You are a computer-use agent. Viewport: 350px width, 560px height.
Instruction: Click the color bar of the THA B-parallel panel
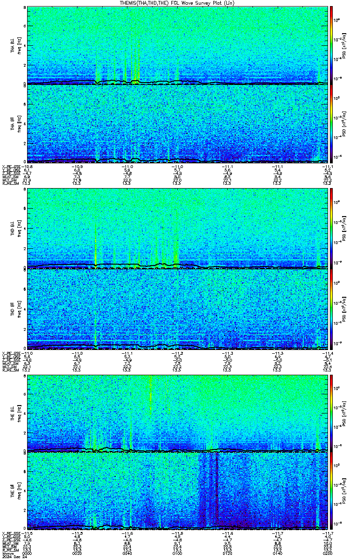(x=331, y=123)
